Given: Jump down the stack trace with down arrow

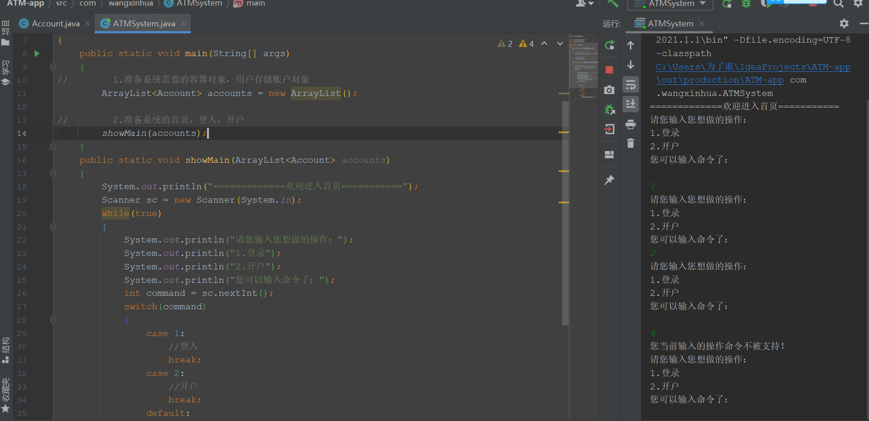Looking at the screenshot, I should (x=630, y=64).
